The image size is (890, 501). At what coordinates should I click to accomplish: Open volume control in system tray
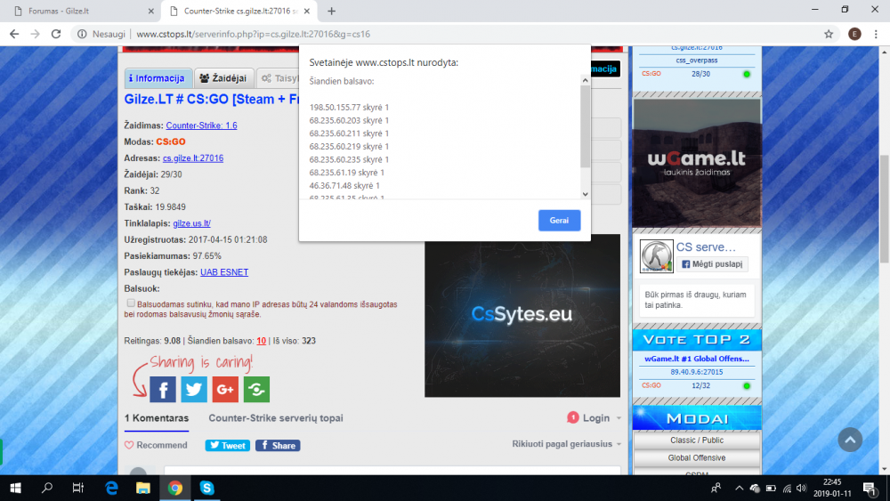802,488
